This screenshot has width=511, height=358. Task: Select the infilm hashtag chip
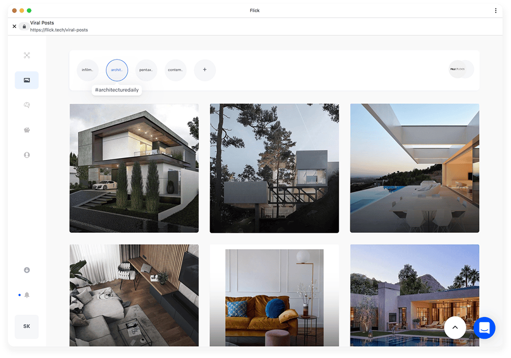87,70
